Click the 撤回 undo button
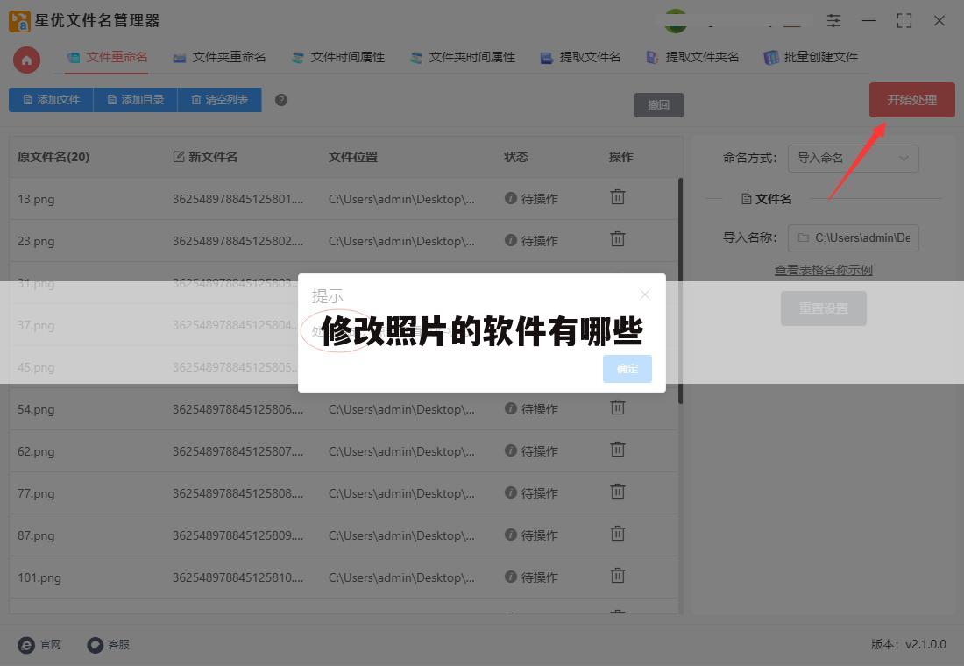Image resolution: width=964 pixels, height=666 pixels. pyautogui.click(x=658, y=104)
